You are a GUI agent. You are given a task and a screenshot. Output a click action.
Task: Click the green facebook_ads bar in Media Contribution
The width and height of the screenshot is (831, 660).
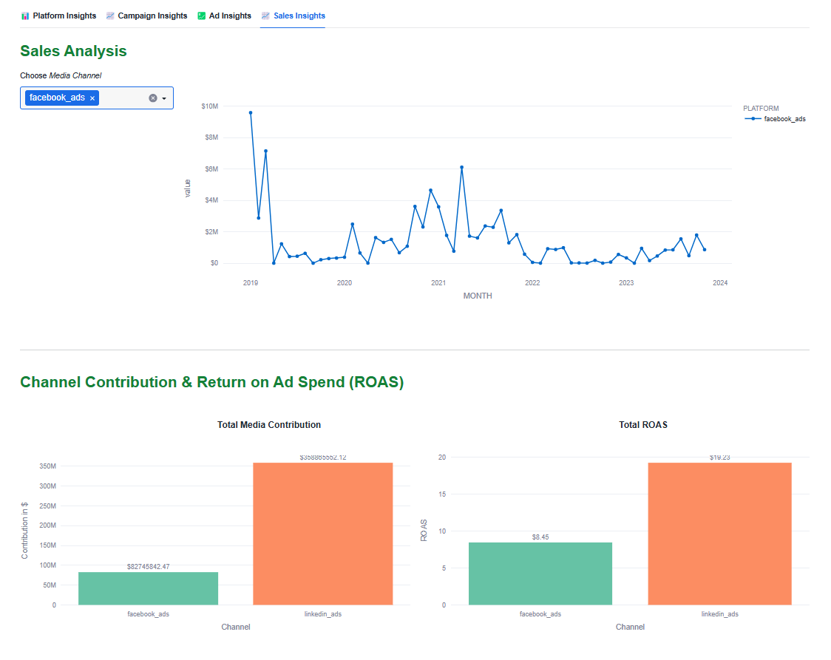point(148,588)
